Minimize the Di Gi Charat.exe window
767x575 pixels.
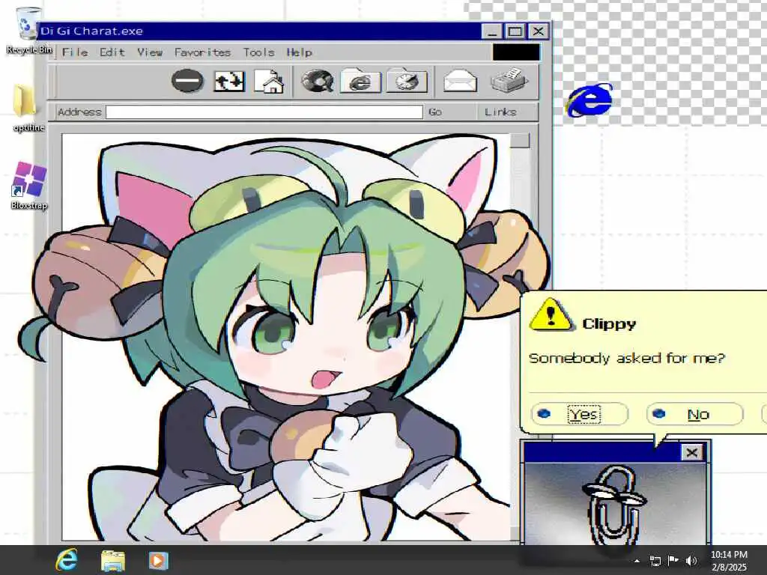491,31
